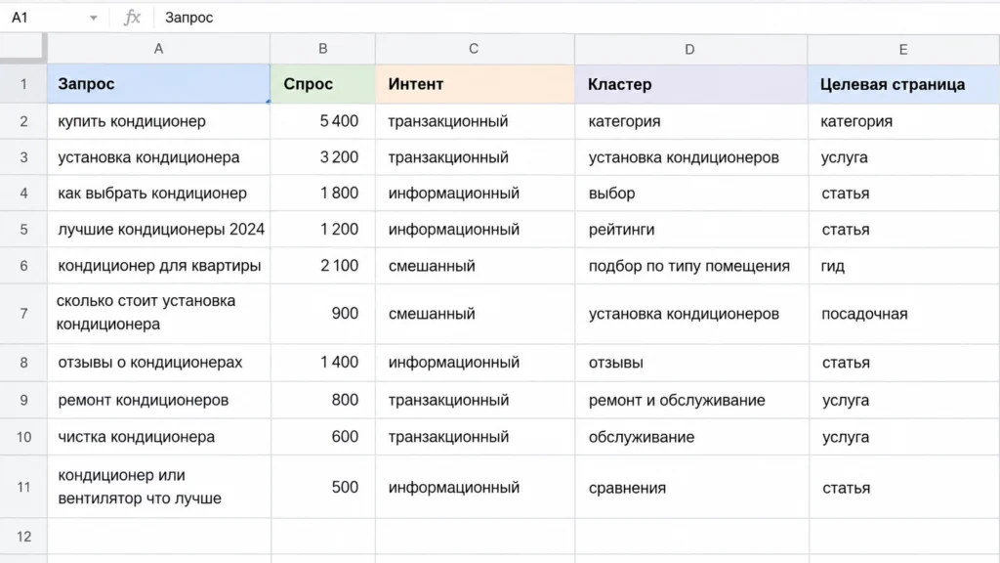Select row 11 header
Screen dimensions: 1000x563
coord(23,487)
